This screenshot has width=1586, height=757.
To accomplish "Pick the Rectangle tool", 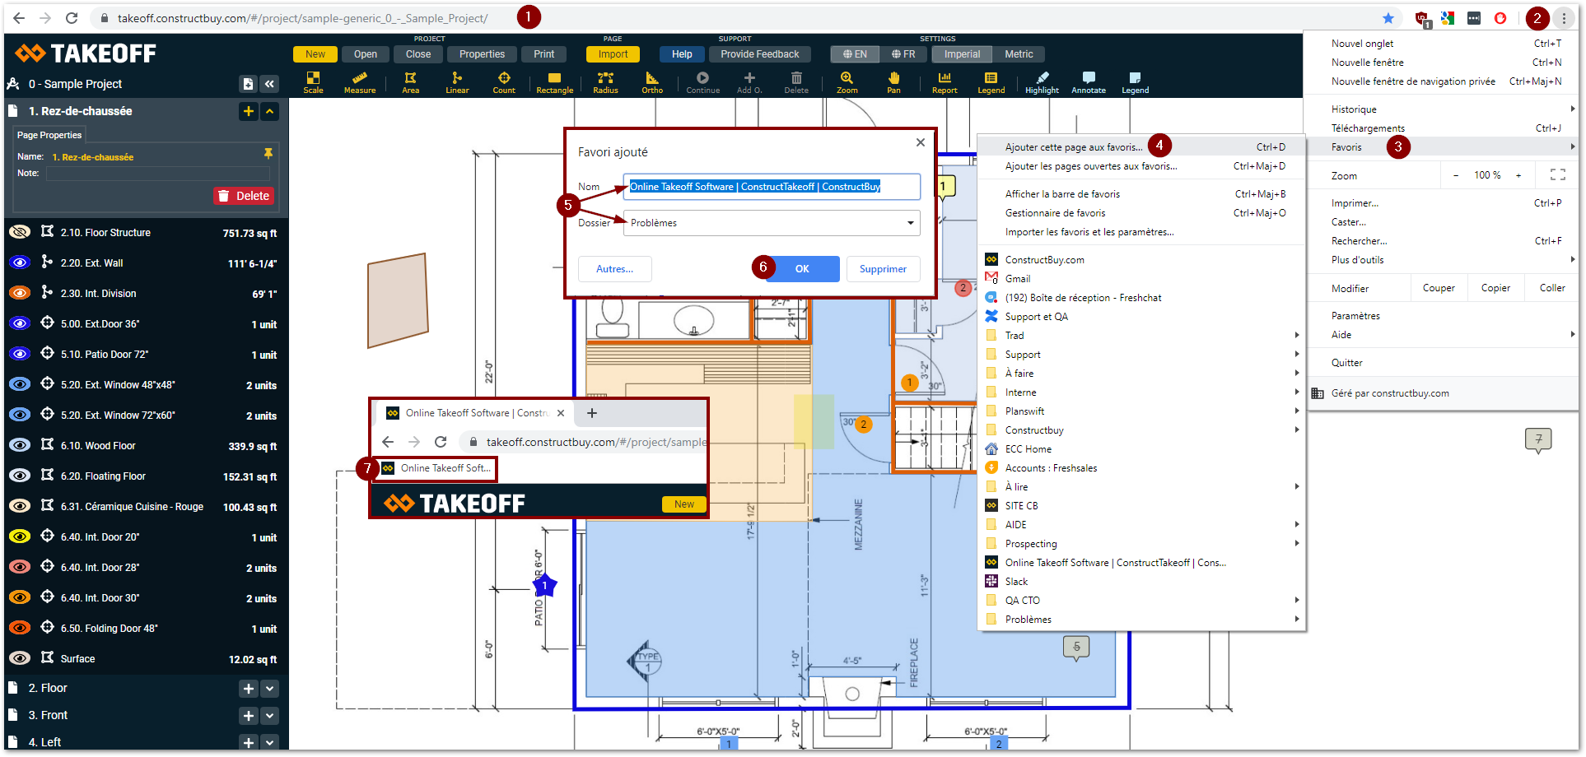I will click(x=554, y=81).
